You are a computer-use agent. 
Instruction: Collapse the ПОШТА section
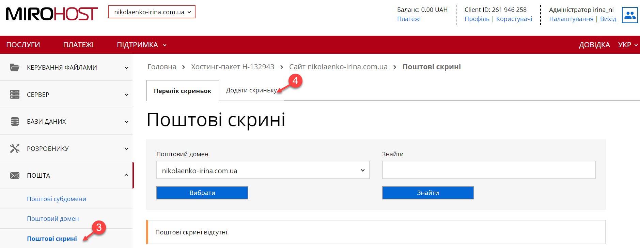[66, 175]
